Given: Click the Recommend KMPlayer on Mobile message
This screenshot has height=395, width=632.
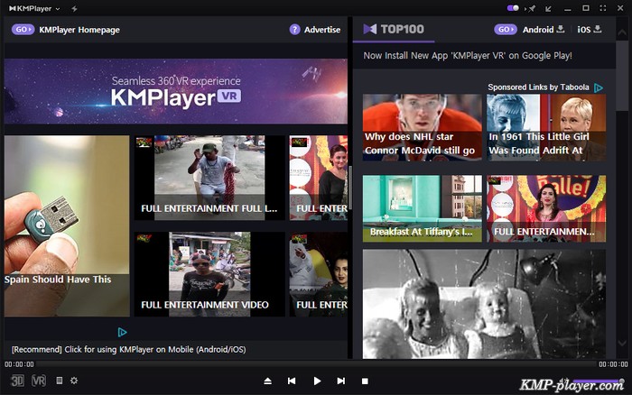Looking at the screenshot, I should (128, 349).
